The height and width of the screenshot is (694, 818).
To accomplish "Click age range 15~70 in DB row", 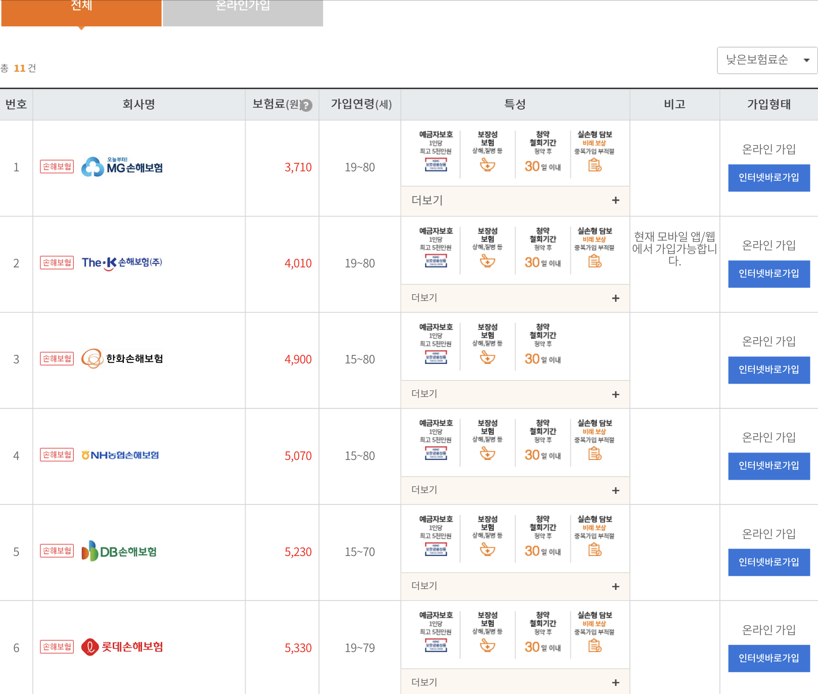I will tap(360, 552).
